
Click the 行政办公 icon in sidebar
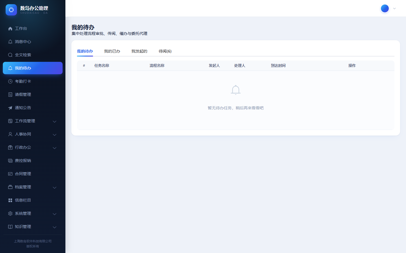tap(10, 147)
